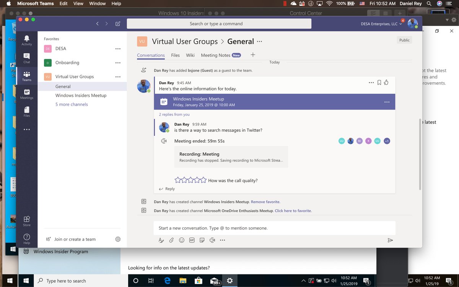Select the Teams icon in the sidebar
Viewport: 459px width, 287px height.
tap(27, 76)
